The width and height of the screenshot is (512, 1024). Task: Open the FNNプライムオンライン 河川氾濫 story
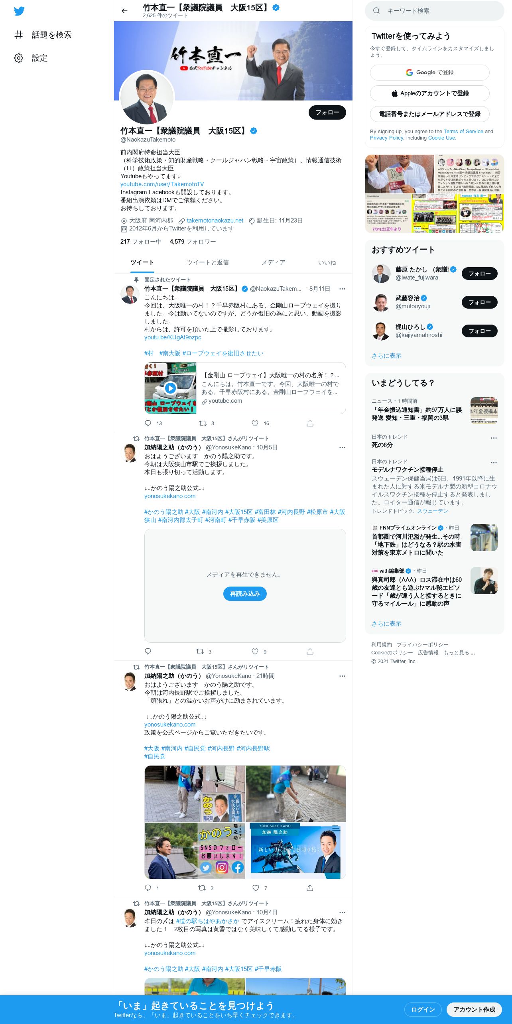(434, 540)
